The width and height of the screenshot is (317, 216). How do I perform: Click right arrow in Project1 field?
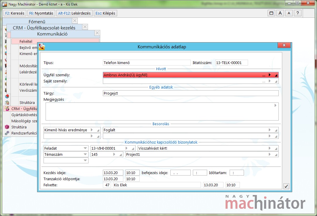[270, 154]
